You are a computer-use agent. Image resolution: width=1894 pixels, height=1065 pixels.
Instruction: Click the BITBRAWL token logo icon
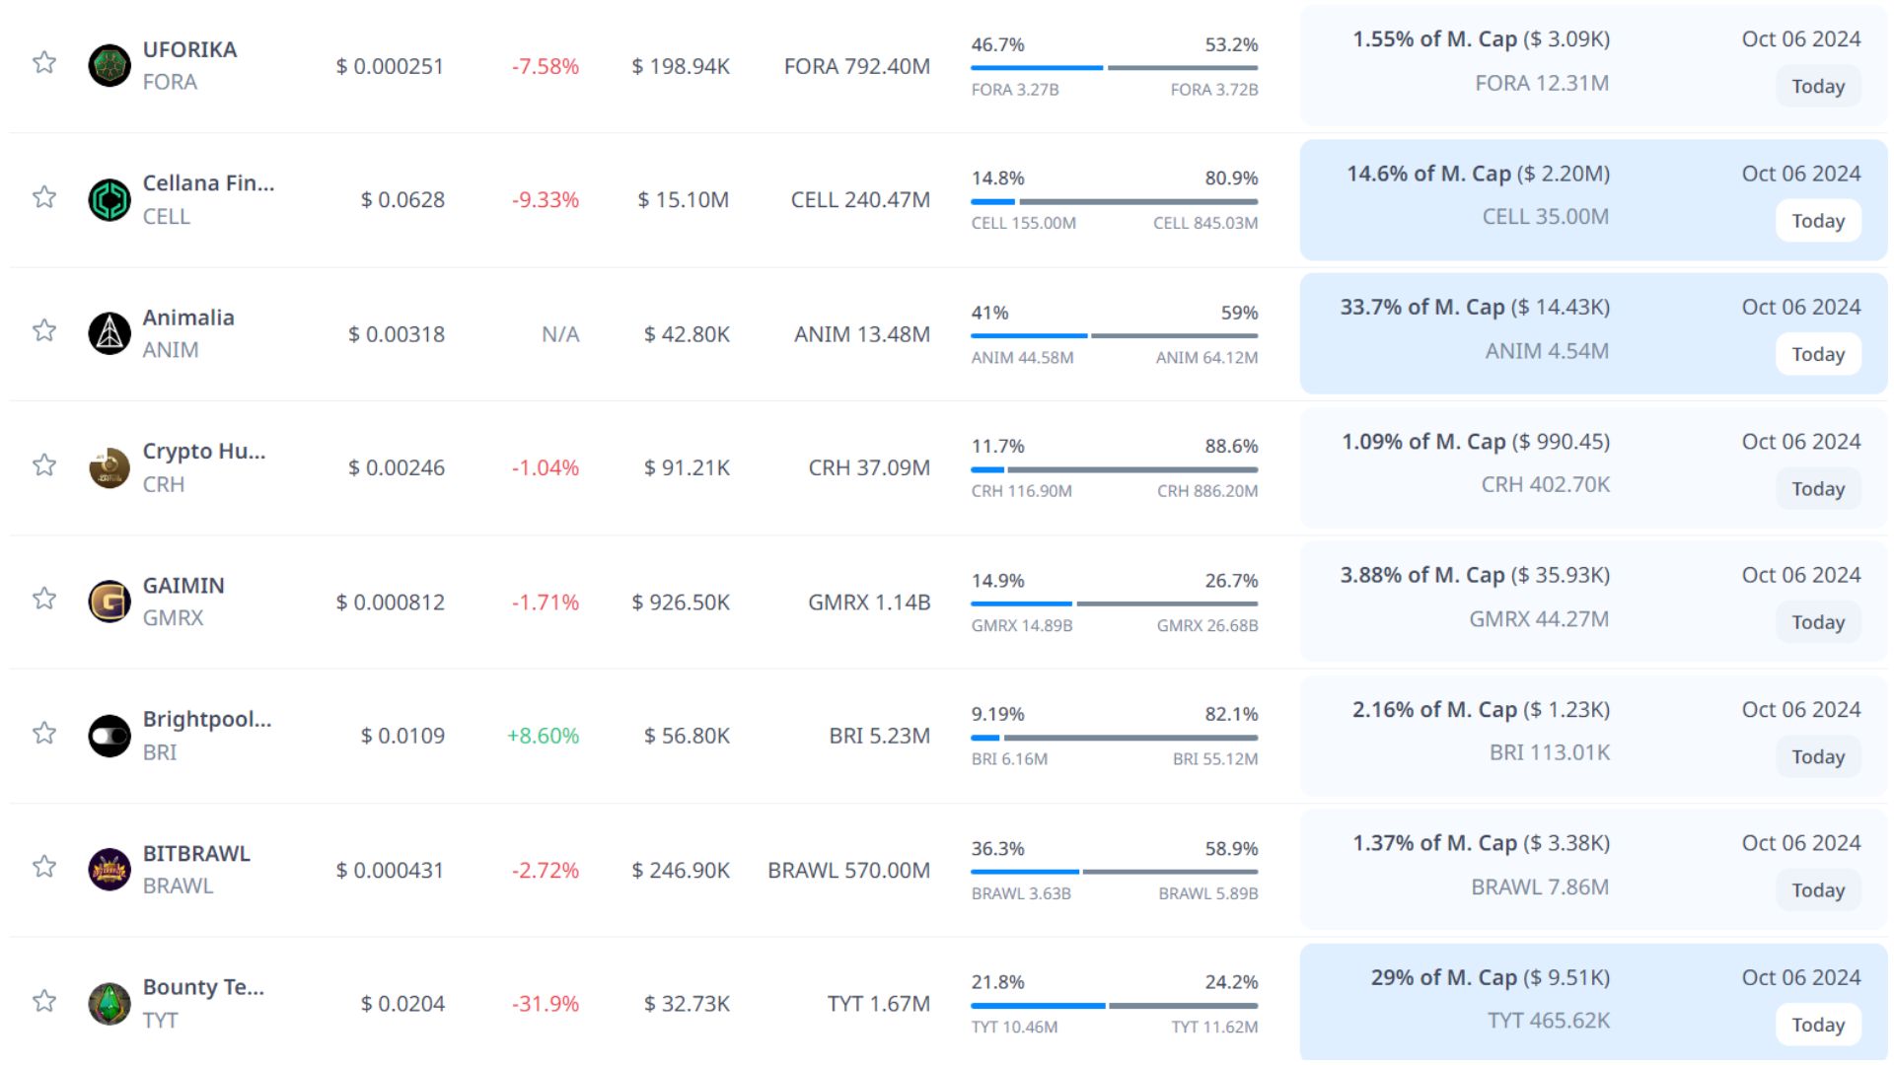point(109,870)
